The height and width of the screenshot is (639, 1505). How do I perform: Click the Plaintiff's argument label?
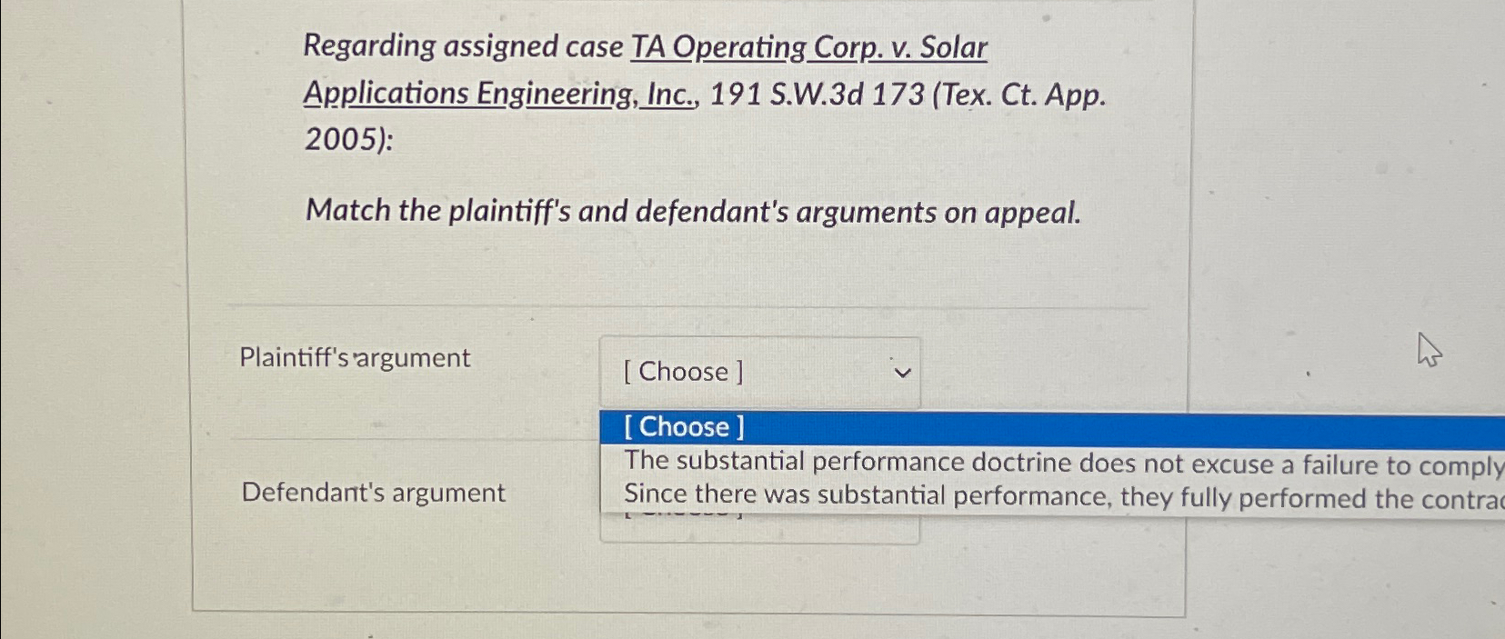point(355,357)
